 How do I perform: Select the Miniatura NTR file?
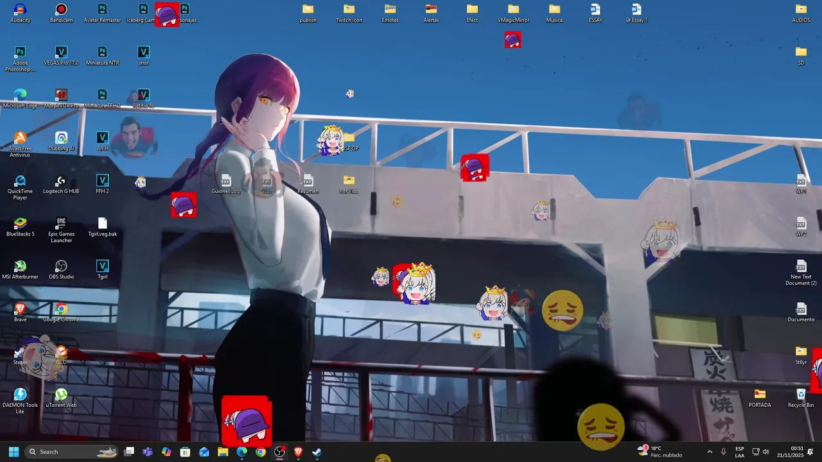[102, 56]
